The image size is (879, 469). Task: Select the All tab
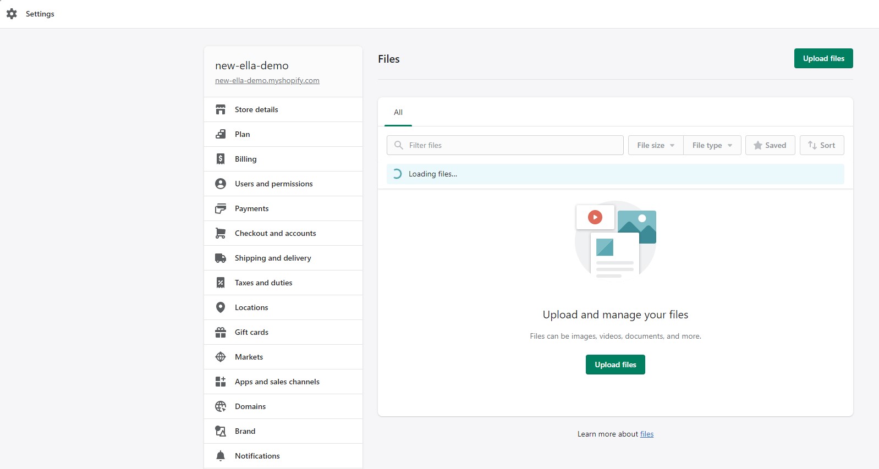pos(398,112)
